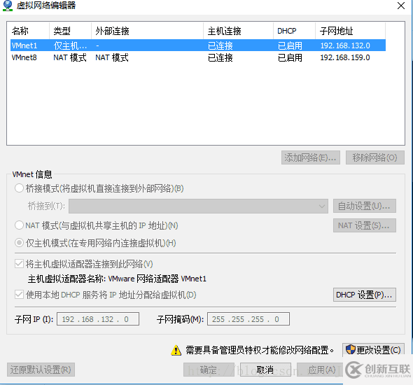413x385 pixels.
Task: Toggle 使用本地 DHCP 服务 checkbox
Action: point(19,295)
